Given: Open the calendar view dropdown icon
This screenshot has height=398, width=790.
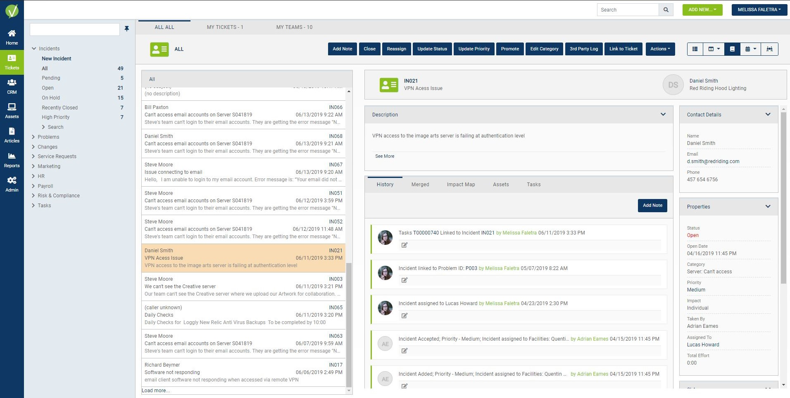Looking at the screenshot, I should 750,49.
